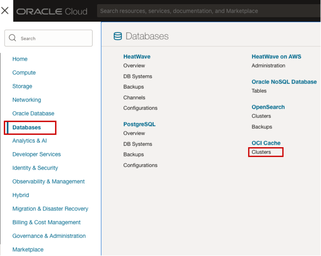Click the HeatWave on AWS heading link
The width and height of the screenshot is (321, 256).
click(x=276, y=57)
